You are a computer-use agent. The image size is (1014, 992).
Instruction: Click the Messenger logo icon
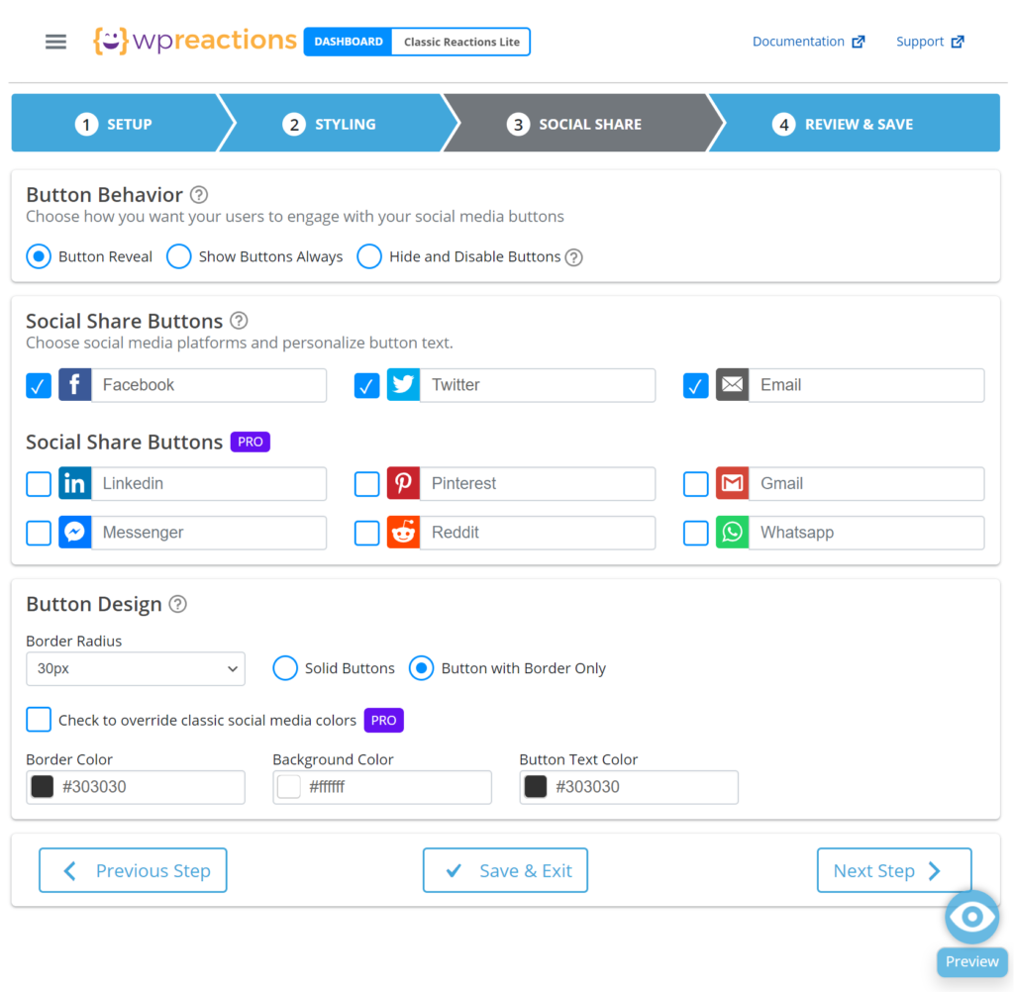tap(75, 533)
